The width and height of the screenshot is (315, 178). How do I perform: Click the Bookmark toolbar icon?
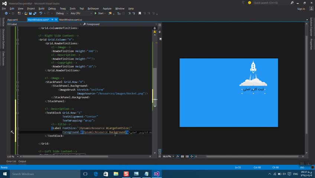(140, 13)
